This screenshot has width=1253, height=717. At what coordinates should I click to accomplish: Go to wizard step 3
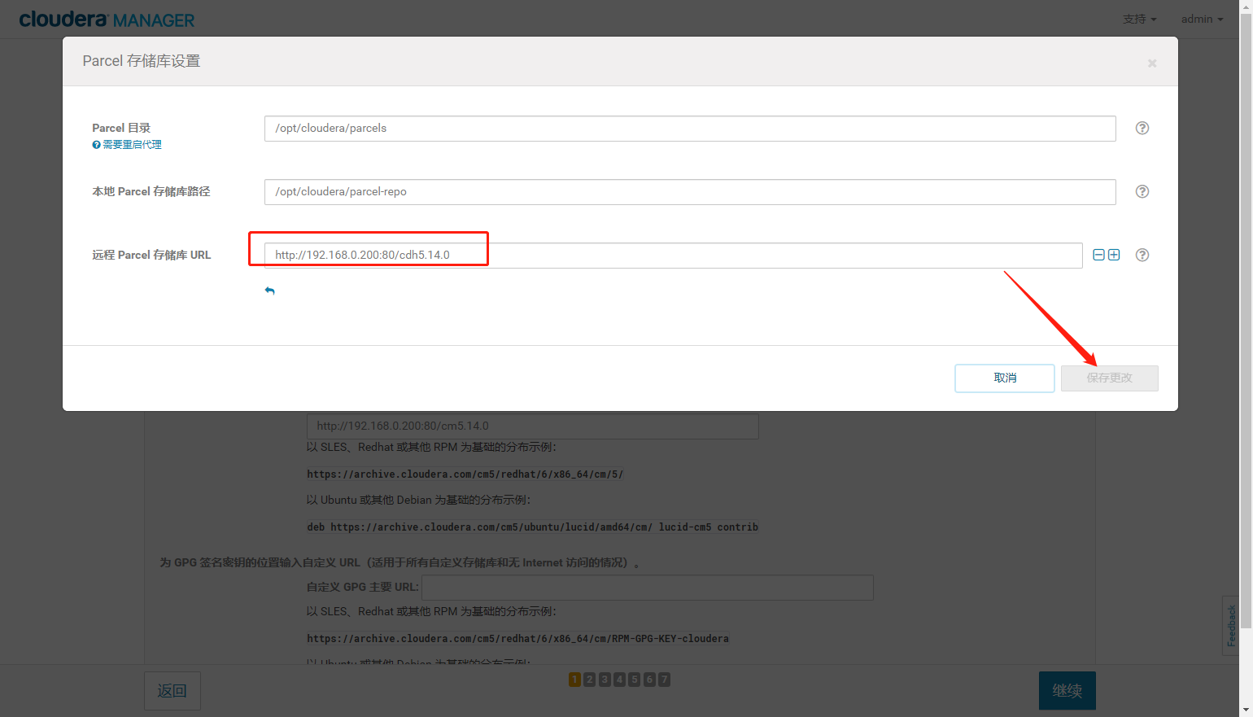[x=605, y=679]
